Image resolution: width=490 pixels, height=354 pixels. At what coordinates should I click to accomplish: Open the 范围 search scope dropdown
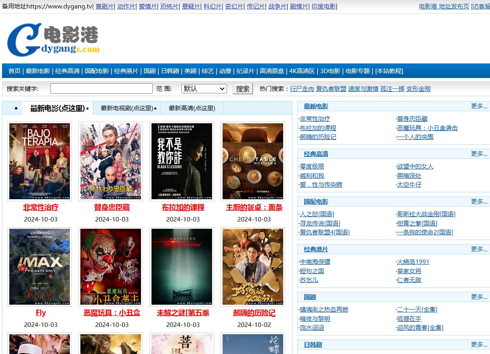(x=204, y=88)
